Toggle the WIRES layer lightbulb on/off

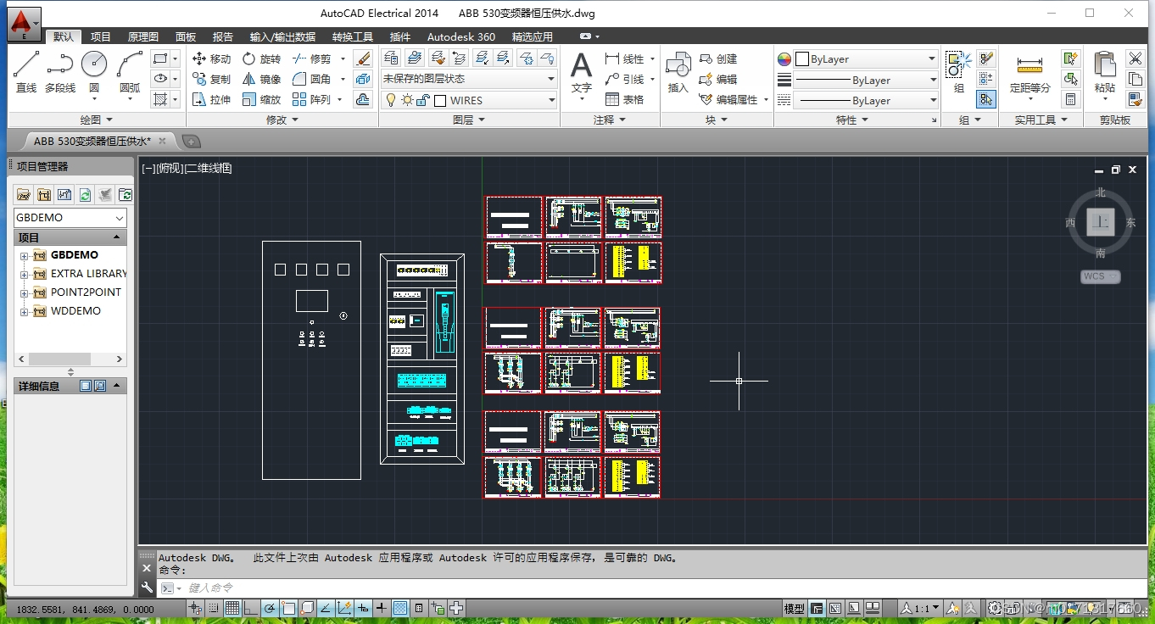(390, 100)
